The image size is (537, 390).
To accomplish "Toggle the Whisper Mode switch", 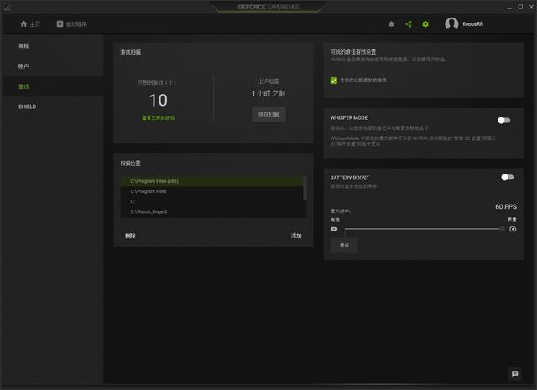I will tap(504, 120).
